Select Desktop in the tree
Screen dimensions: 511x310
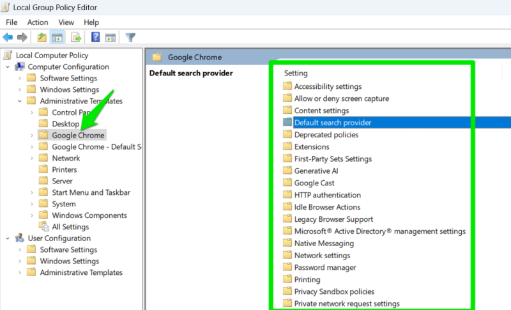(66, 124)
